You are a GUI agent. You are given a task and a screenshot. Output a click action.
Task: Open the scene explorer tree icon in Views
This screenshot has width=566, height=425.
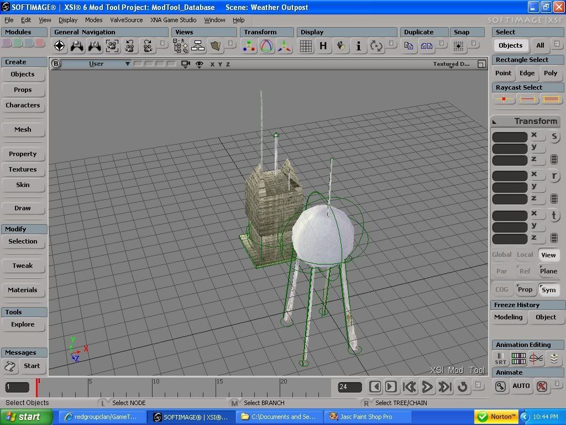click(x=180, y=46)
